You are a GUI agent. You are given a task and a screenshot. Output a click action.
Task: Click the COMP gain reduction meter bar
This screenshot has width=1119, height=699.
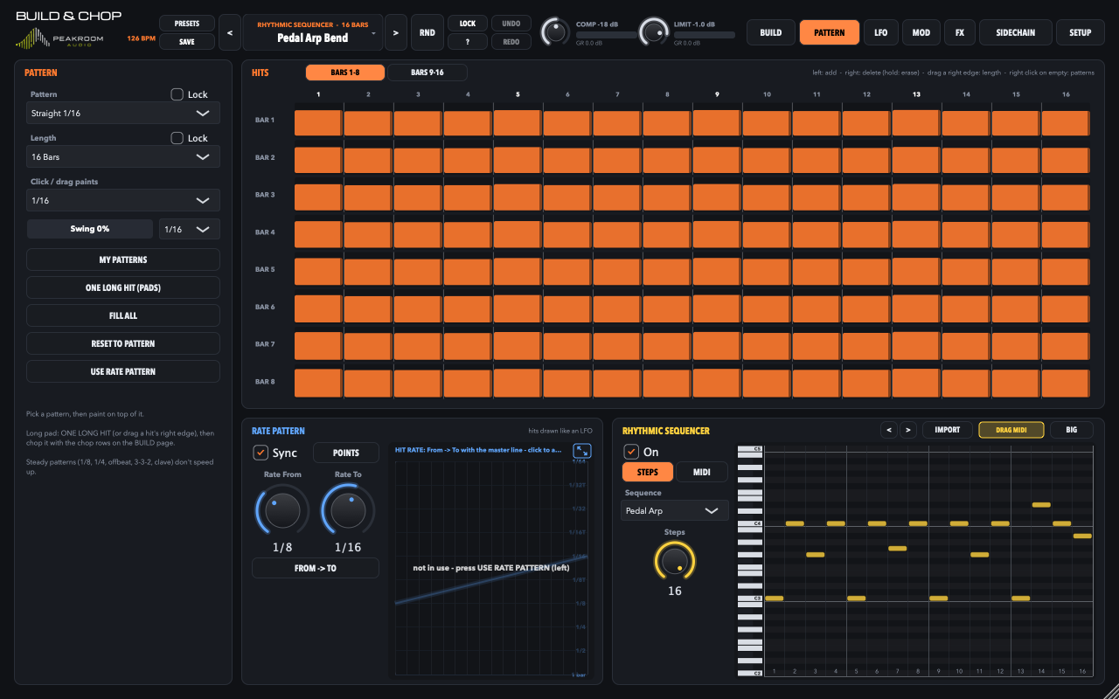click(606, 35)
